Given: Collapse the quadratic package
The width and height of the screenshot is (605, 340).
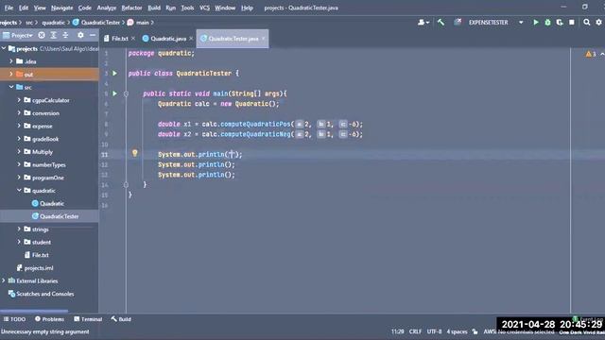Looking at the screenshot, I should pyautogui.click(x=19, y=191).
